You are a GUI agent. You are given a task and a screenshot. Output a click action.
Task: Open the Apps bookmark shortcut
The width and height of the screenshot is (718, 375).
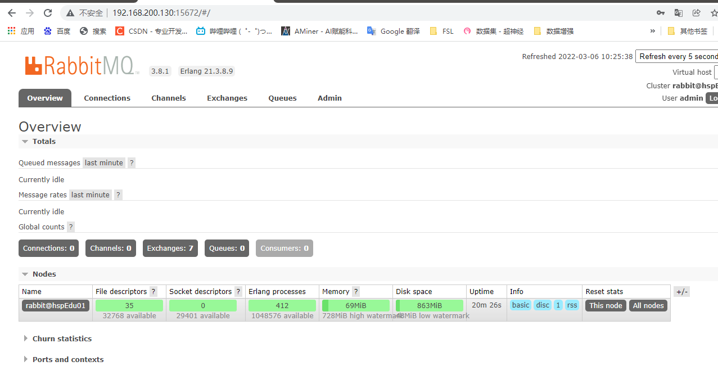(21, 31)
